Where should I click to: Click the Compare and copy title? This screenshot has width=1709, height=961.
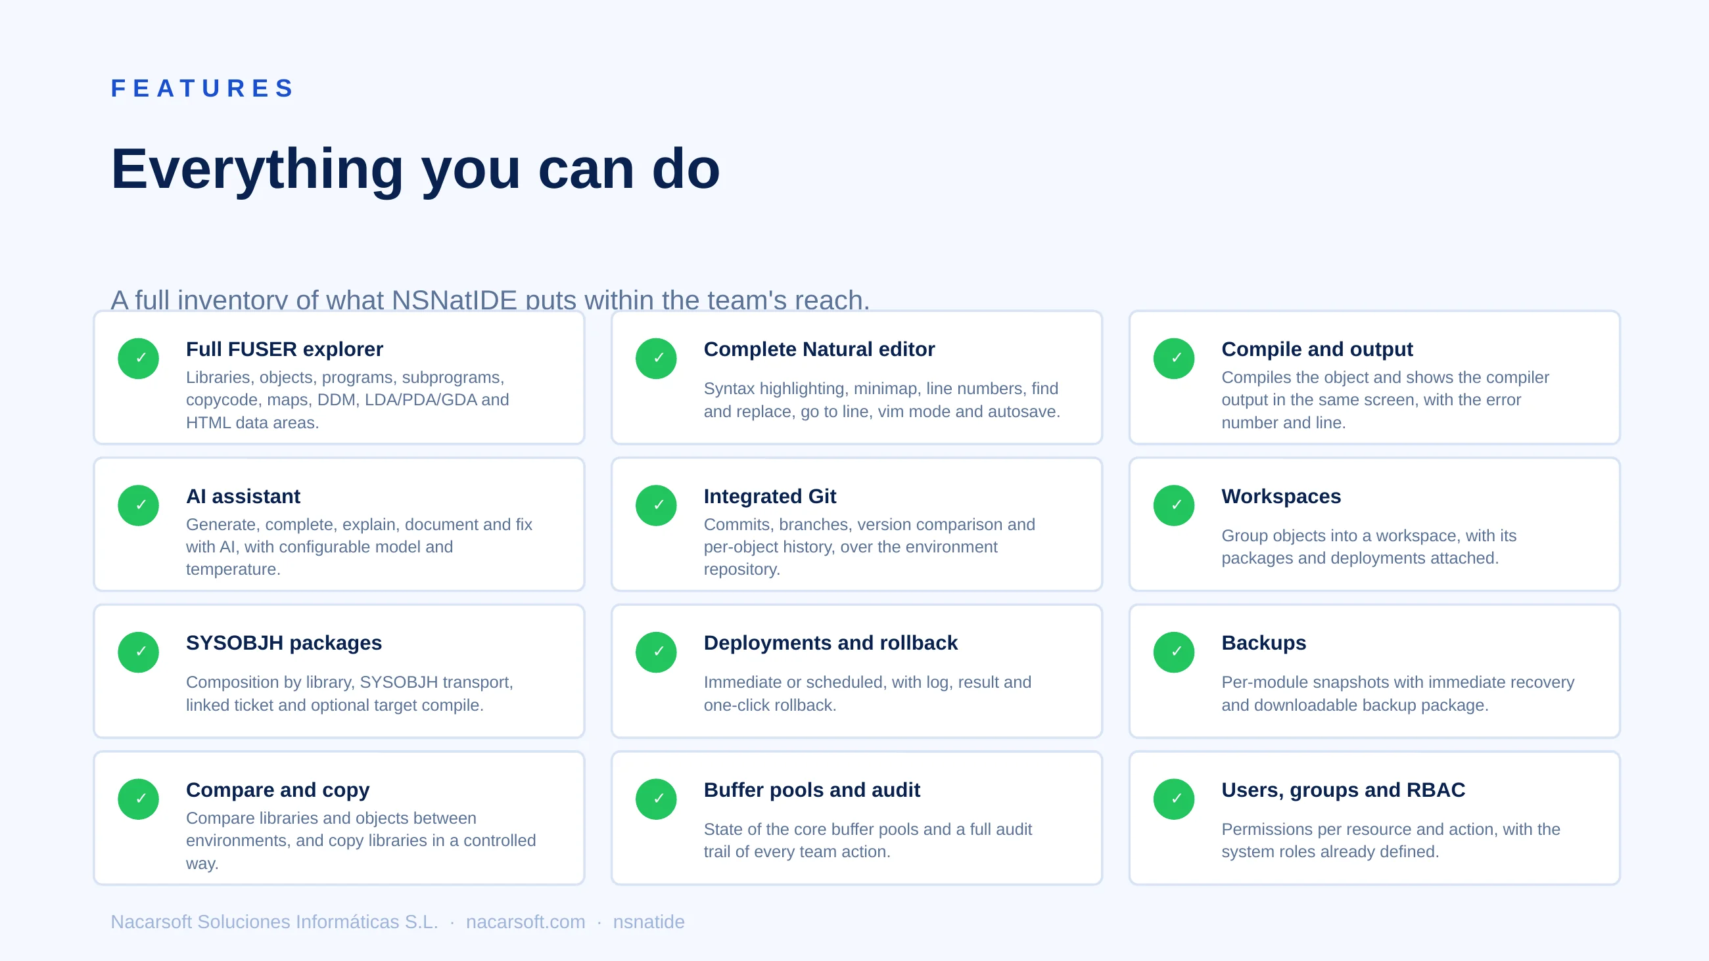(277, 790)
